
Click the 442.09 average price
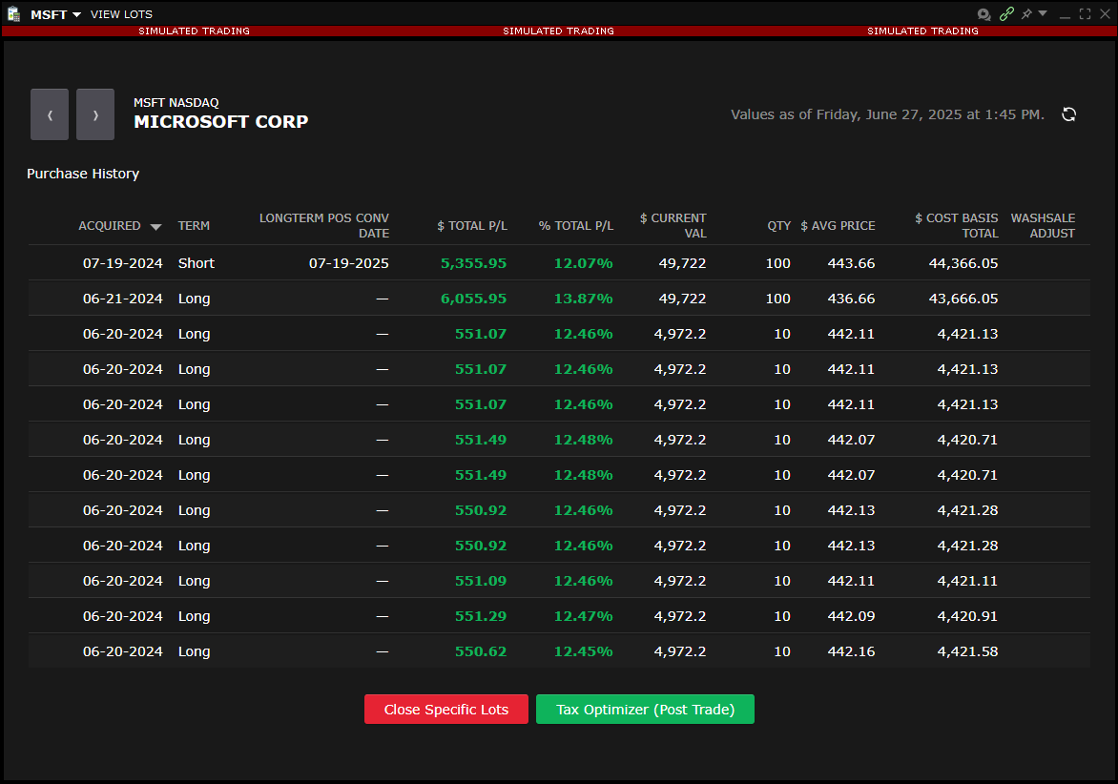(851, 616)
